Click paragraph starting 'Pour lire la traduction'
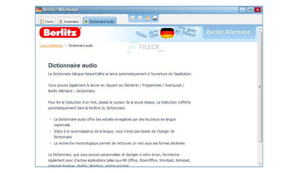Viewport: 298px width, 173px height. (x=119, y=105)
